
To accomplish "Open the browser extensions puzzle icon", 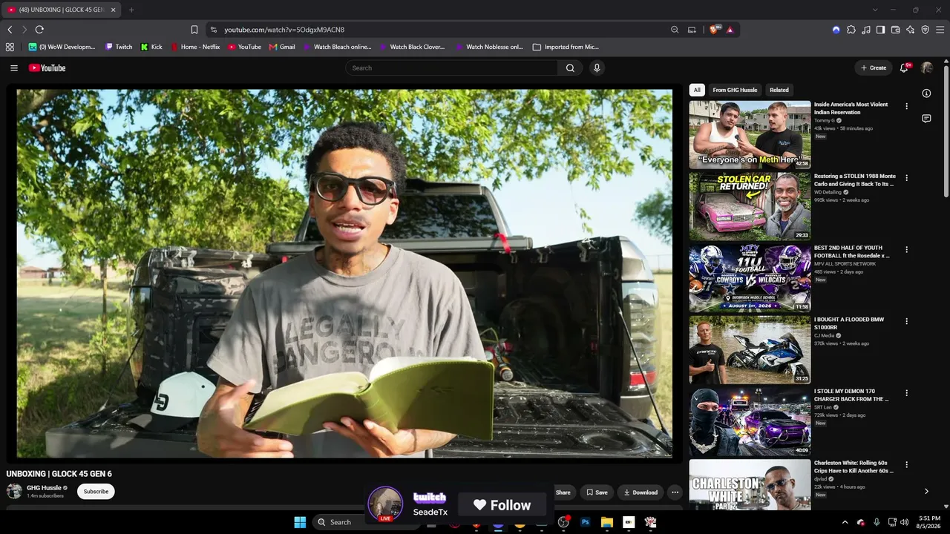I will click(x=851, y=30).
